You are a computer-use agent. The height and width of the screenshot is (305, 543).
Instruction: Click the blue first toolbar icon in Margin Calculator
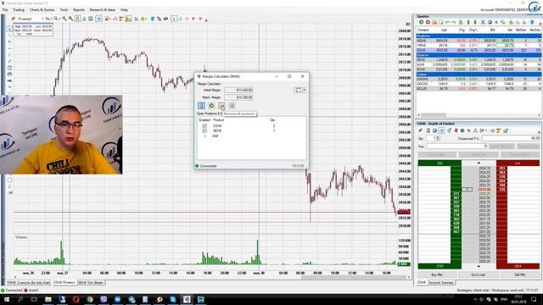coord(201,106)
